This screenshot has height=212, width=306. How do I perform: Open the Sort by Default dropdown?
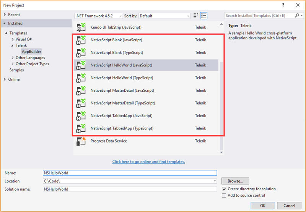(164, 16)
